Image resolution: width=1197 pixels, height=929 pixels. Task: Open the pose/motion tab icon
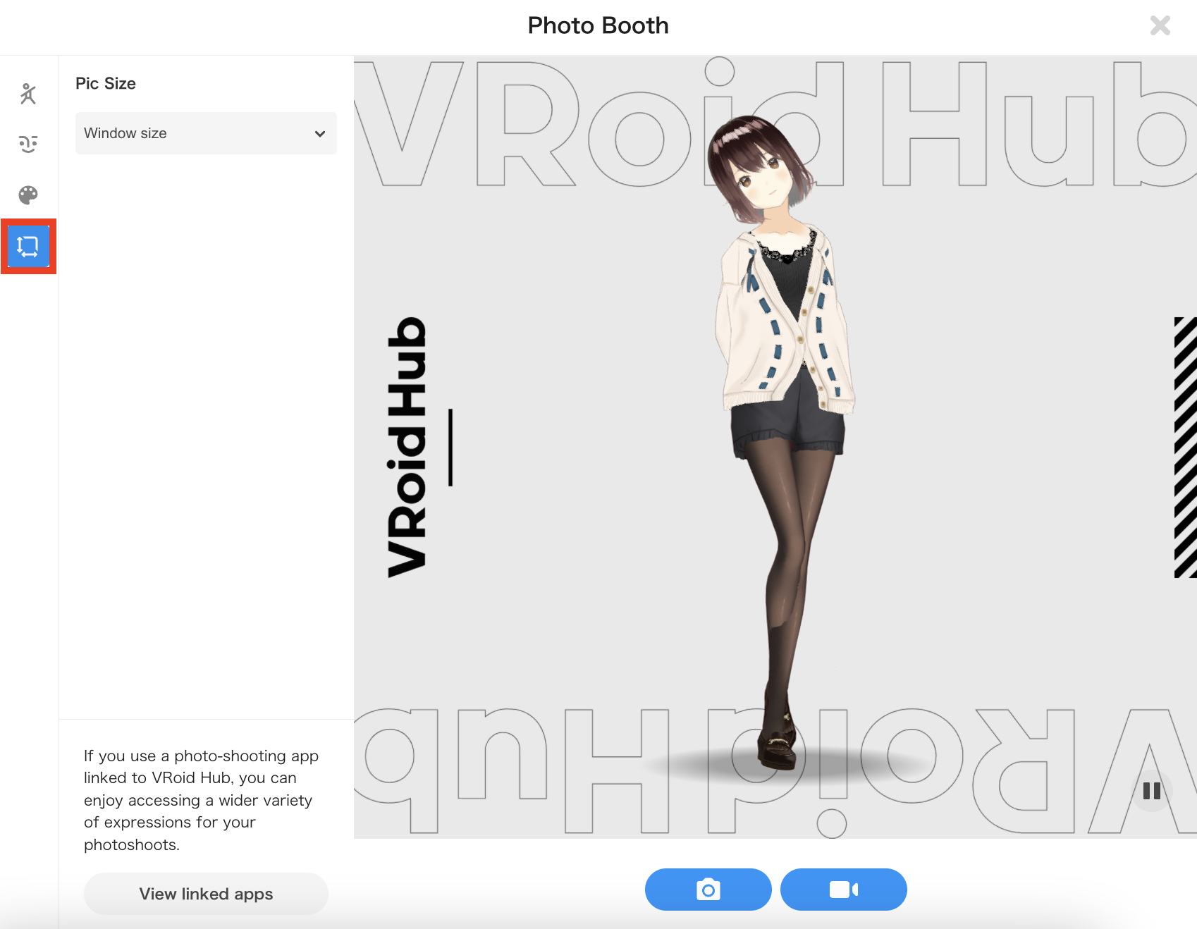28,94
